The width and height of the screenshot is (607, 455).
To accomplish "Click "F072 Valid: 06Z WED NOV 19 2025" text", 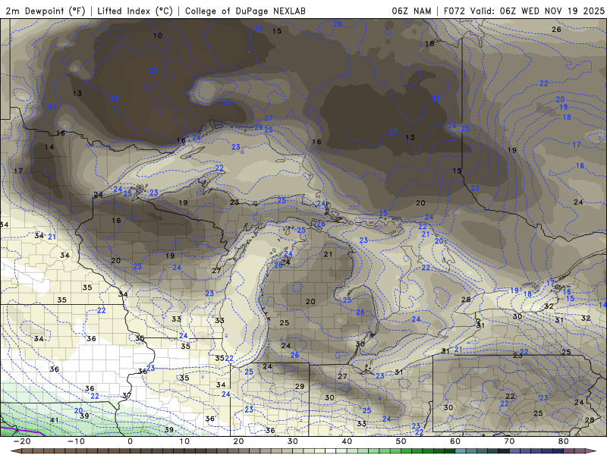I will pos(524,11).
